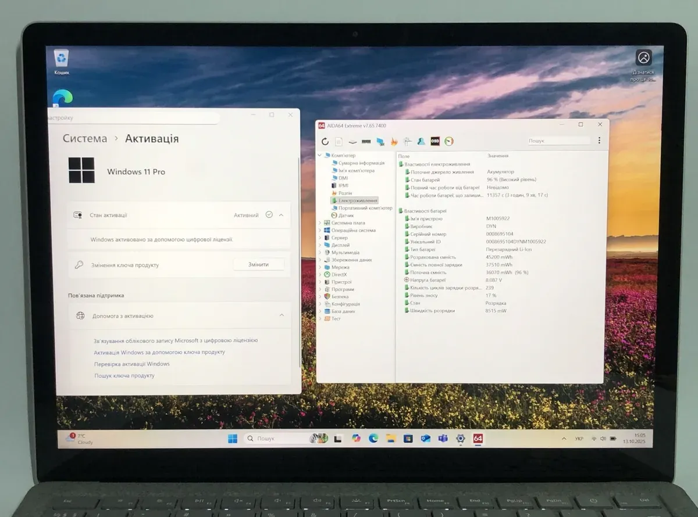This screenshot has height=517, width=698.
Task: Collapse Допомога з активацією section
Action: click(x=282, y=315)
